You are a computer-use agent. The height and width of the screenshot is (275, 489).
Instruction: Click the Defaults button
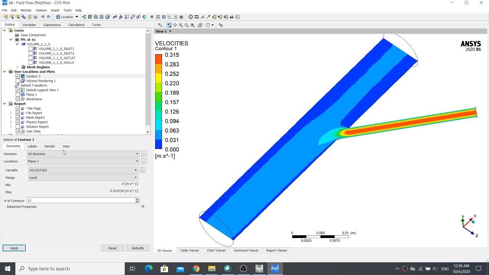pyautogui.click(x=138, y=248)
